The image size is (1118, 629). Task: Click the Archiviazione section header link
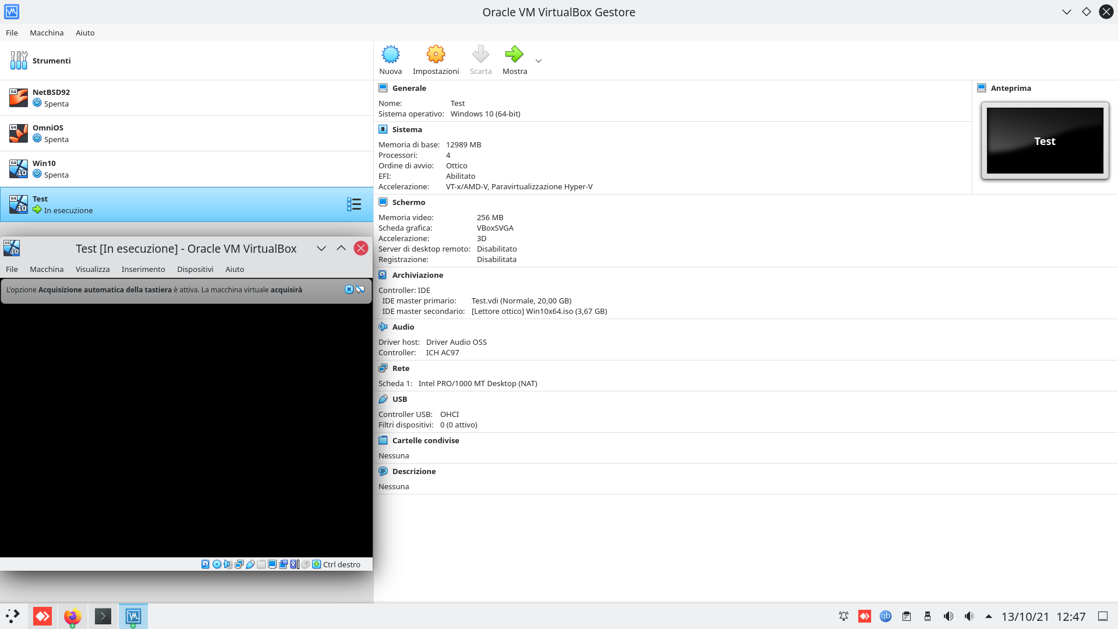point(418,275)
